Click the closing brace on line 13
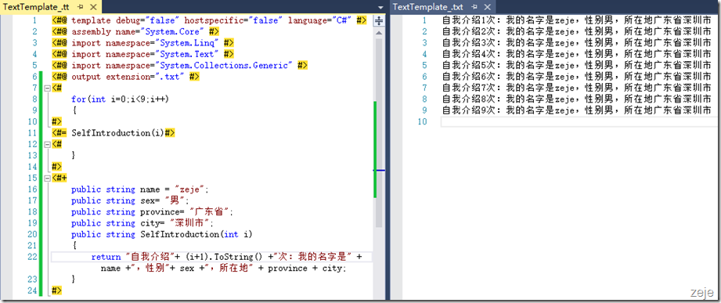Screen dimensions: 721x303 pos(74,155)
